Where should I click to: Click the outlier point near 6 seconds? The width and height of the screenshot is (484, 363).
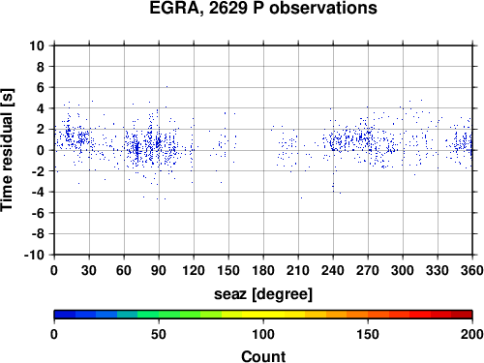pyautogui.click(x=166, y=86)
